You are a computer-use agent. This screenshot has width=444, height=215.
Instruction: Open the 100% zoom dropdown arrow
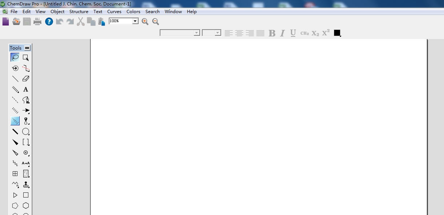[135, 21]
